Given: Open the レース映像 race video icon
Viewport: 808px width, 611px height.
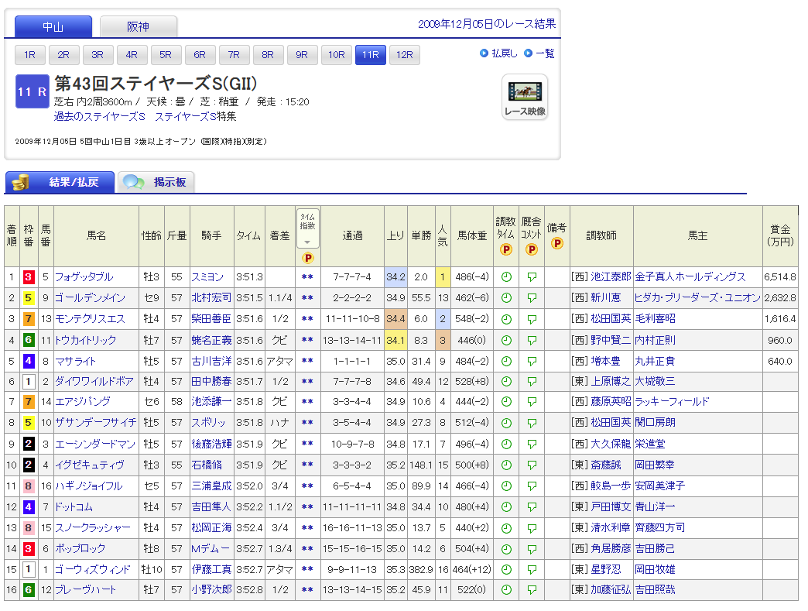Looking at the screenshot, I should click(x=525, y=97).
